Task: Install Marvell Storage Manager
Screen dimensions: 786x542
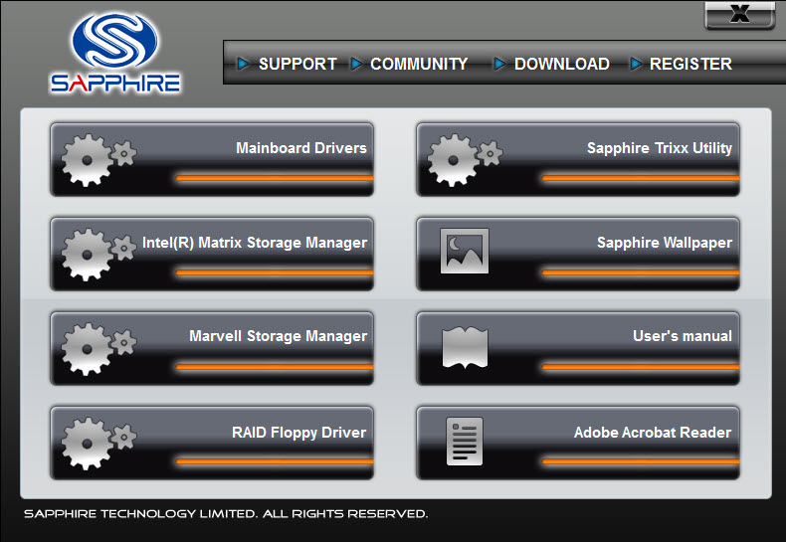Action: pos(212,348)
